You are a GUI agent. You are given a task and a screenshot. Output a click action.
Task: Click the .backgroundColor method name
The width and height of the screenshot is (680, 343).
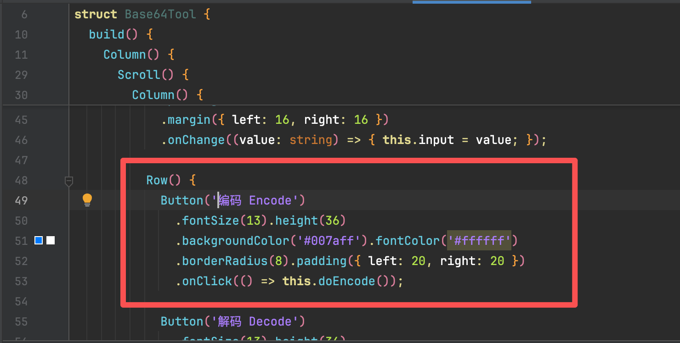point(232,241)
